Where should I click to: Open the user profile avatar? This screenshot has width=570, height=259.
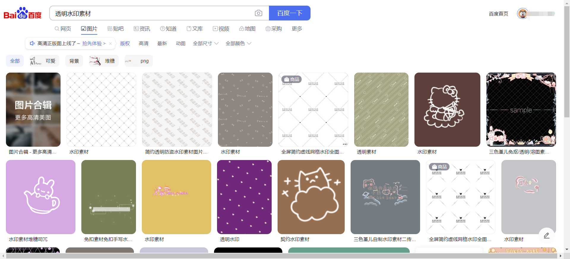(522, 14)
